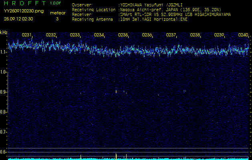Select the 0232 time marker
The height and width of the screenshot is (160, 252).
point(51,35)
